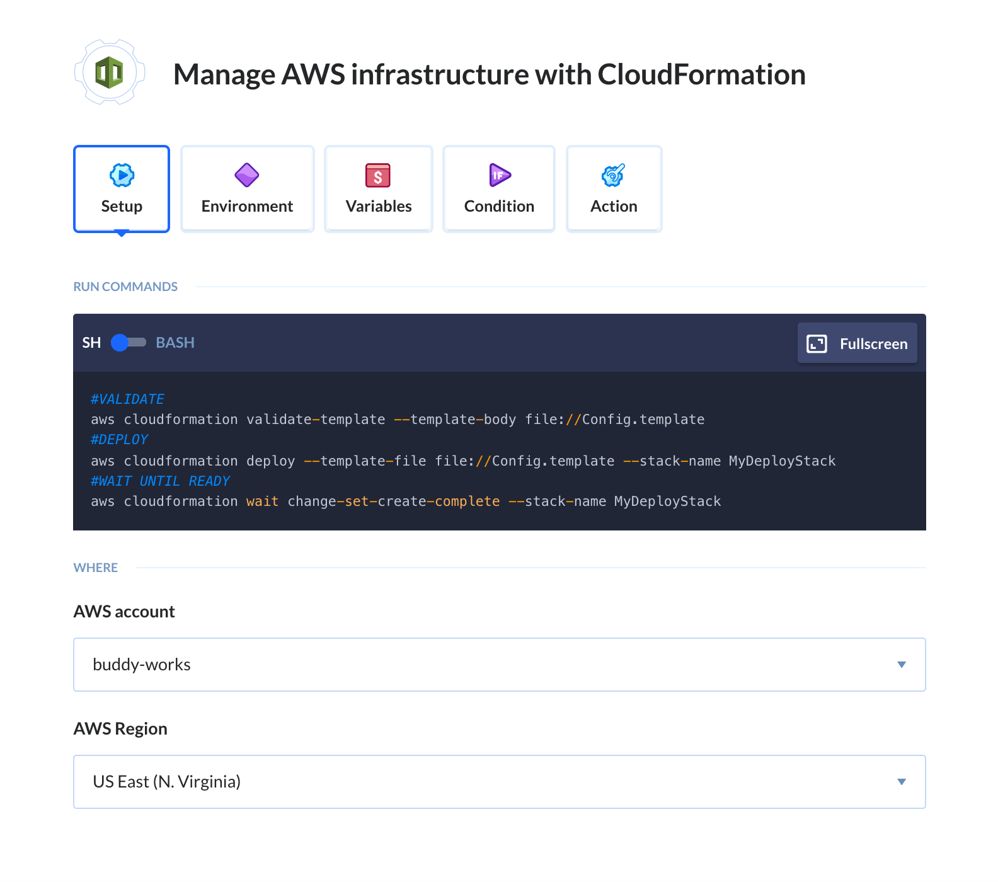Click the cloudformation deploy command line
The width and height of the screenshot is (998, 882).
463,461
